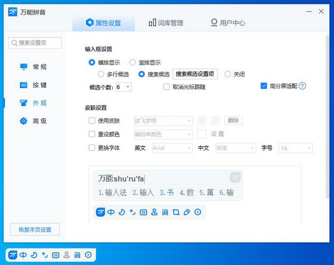
Task: Click 简 character-set icon on floating desktop toolbar
Action: (x=77, y=255)
